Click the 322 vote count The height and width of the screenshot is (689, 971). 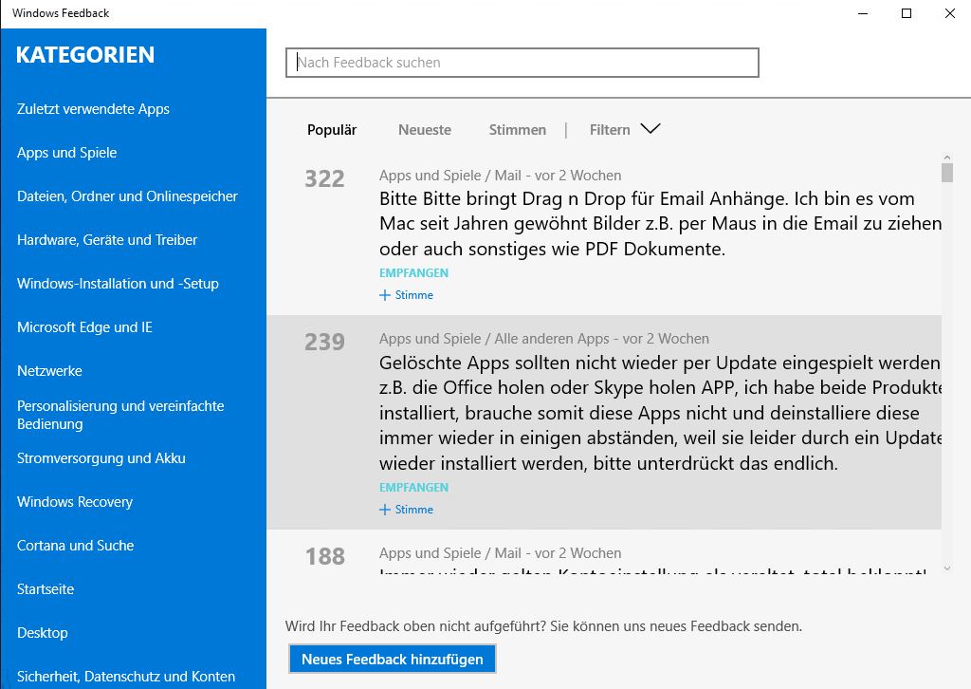(324, 179)
